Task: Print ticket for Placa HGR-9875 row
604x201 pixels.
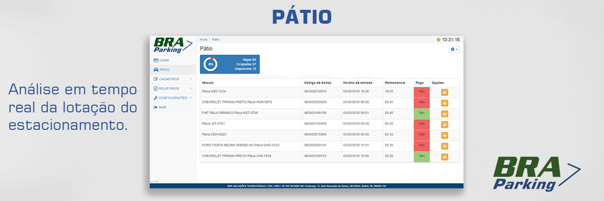Action: [x=444, y=103]
